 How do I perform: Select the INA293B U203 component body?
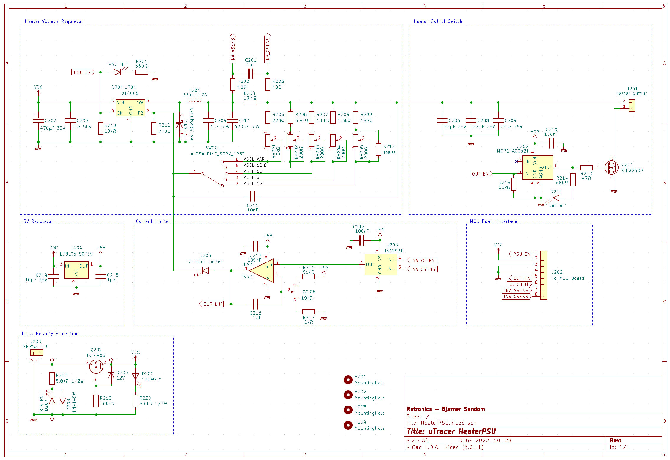point(380,265)
